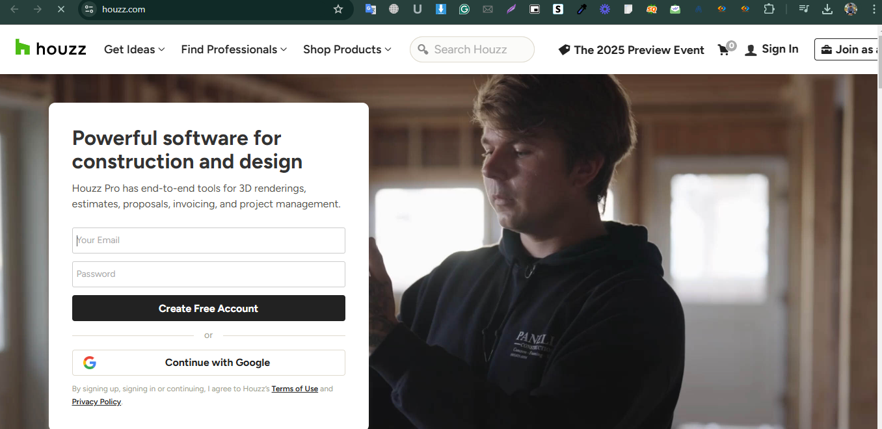Click the green mail-check extension icon
Screen dimensions: 882x429
675,9
